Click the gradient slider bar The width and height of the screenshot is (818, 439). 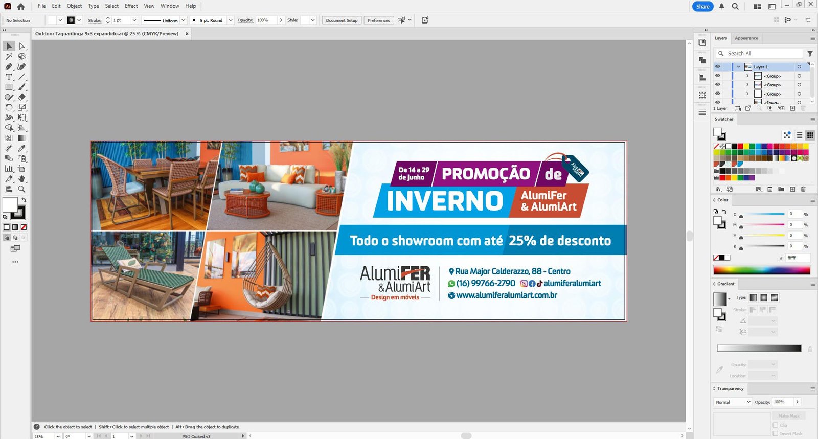pyautogui.click(x=759, y=349)
